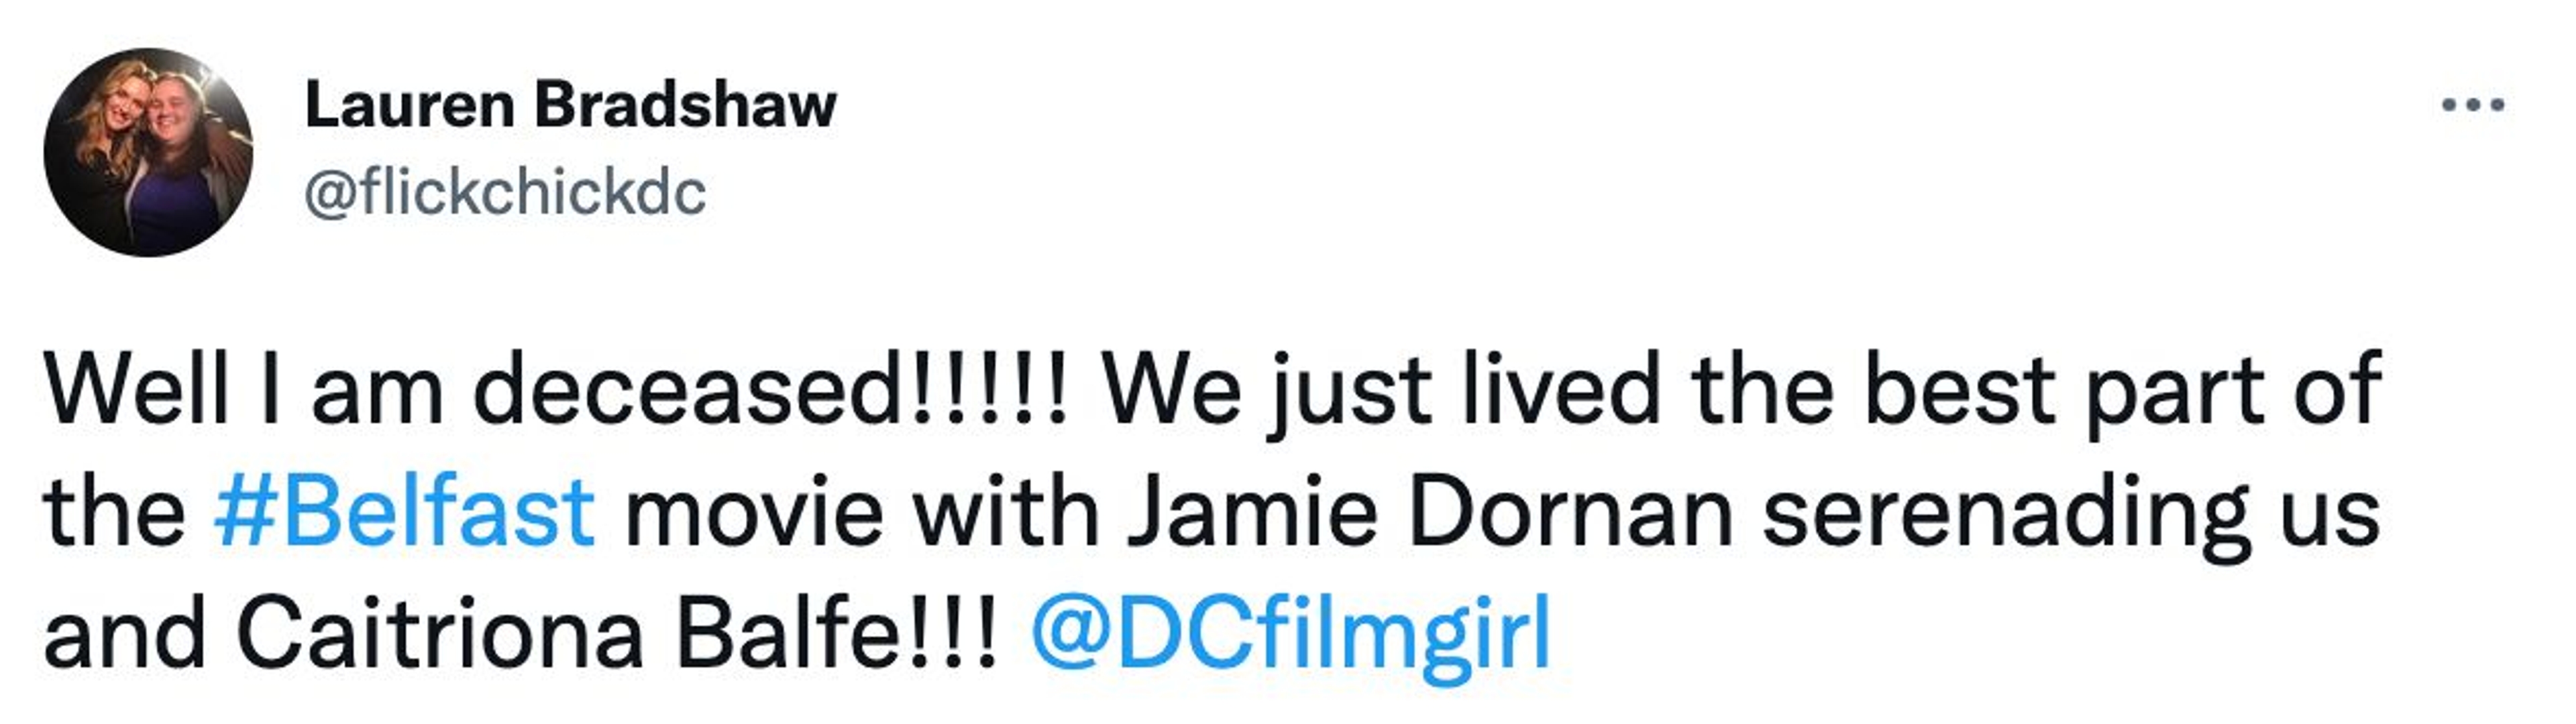Image resolution: width=2576 pixels, height=724 pixels.
Task: Open the #Belfast hashtag
Action: [x=404, y=512]
